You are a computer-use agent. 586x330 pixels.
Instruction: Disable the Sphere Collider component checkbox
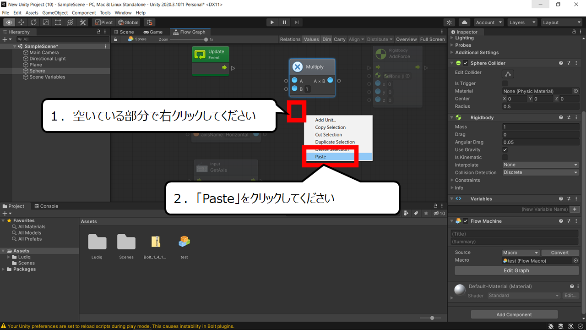pyautogui.click(x=466, y=63)
